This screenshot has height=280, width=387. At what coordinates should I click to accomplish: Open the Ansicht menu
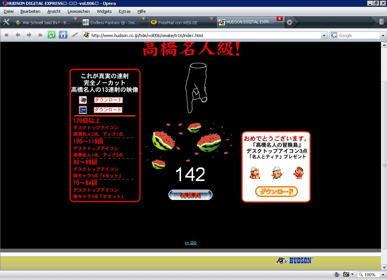[54, 11]
